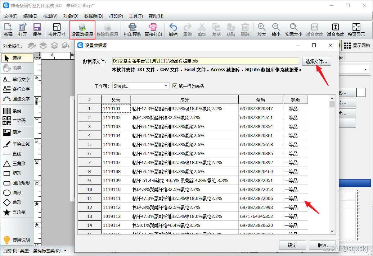Screen dimensions: 373x256
Task: Zoom out with 缩小 icon
Action: tap(276, 30)
